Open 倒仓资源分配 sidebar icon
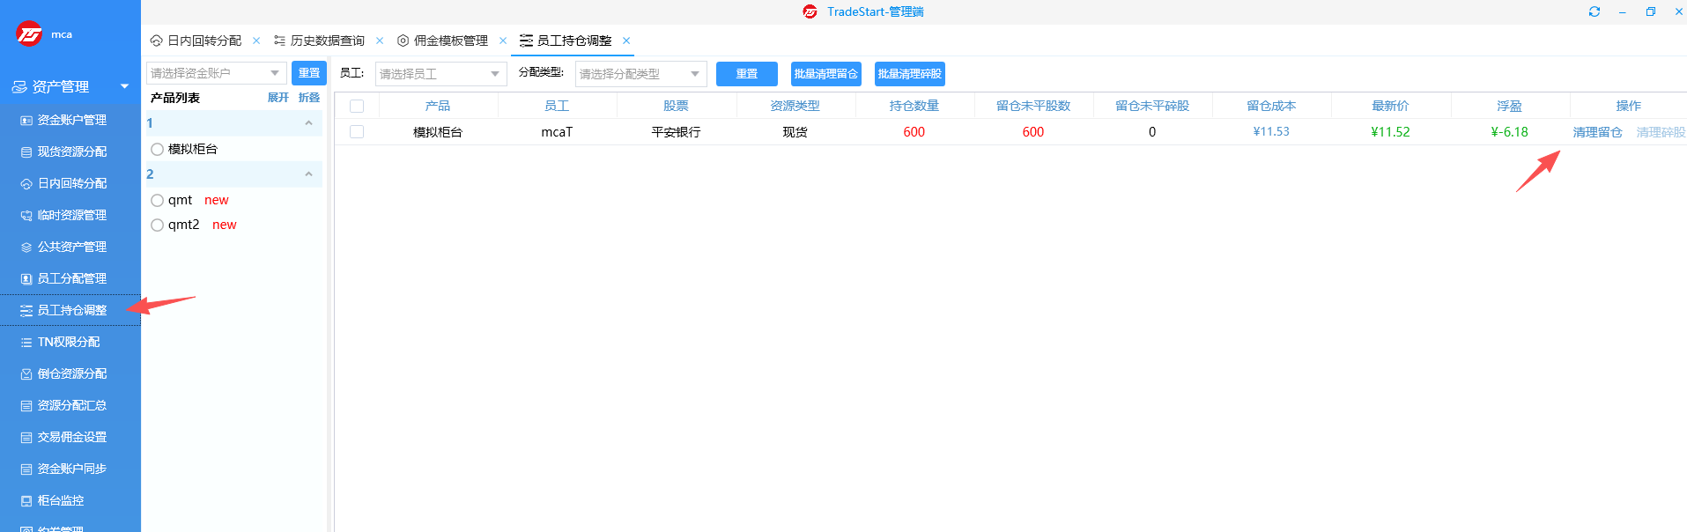The image size is (1687, 532). (x=26, y=374)
